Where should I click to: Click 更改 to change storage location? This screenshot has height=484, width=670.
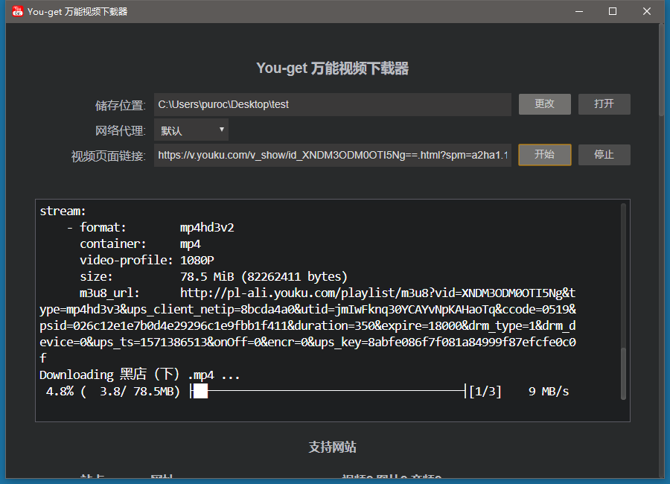[544, 104]
